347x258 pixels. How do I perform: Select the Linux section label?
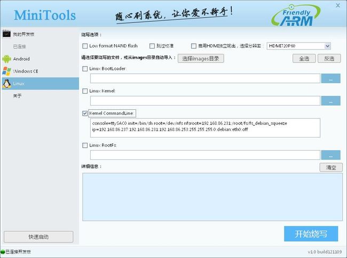point(19,84)
